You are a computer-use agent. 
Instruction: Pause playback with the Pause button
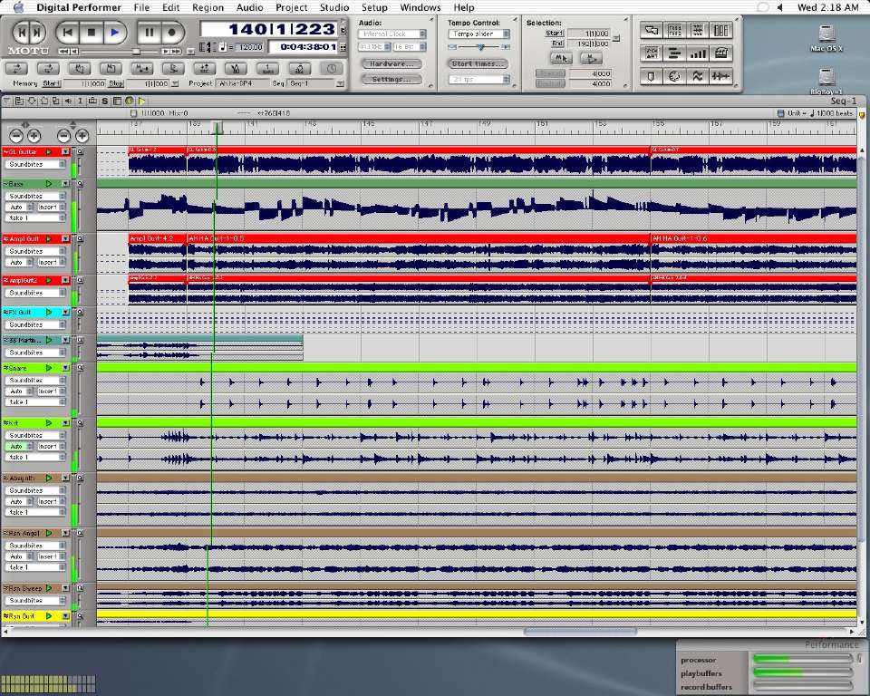click(x=148, y=33)
